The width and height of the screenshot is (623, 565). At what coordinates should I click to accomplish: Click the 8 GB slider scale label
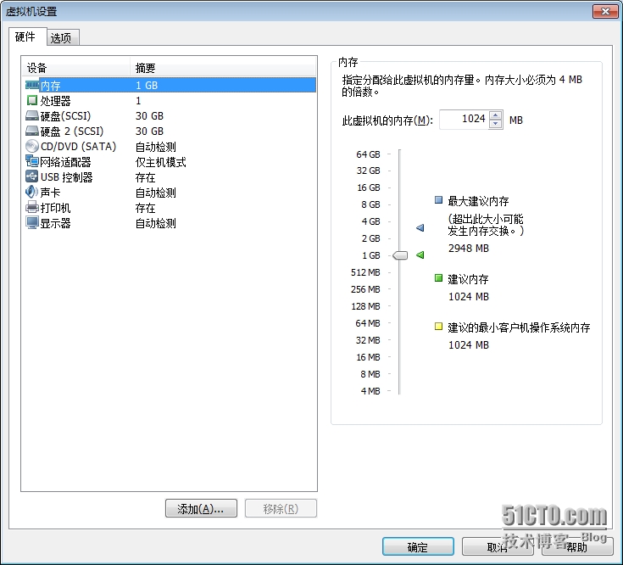coord(370,204)
